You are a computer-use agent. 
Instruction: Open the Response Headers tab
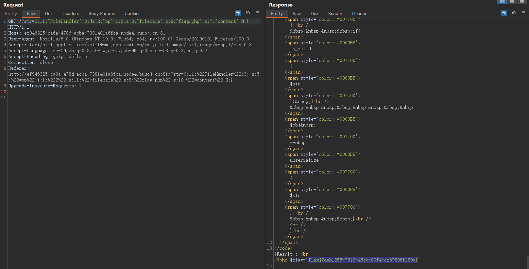(360, 13)
